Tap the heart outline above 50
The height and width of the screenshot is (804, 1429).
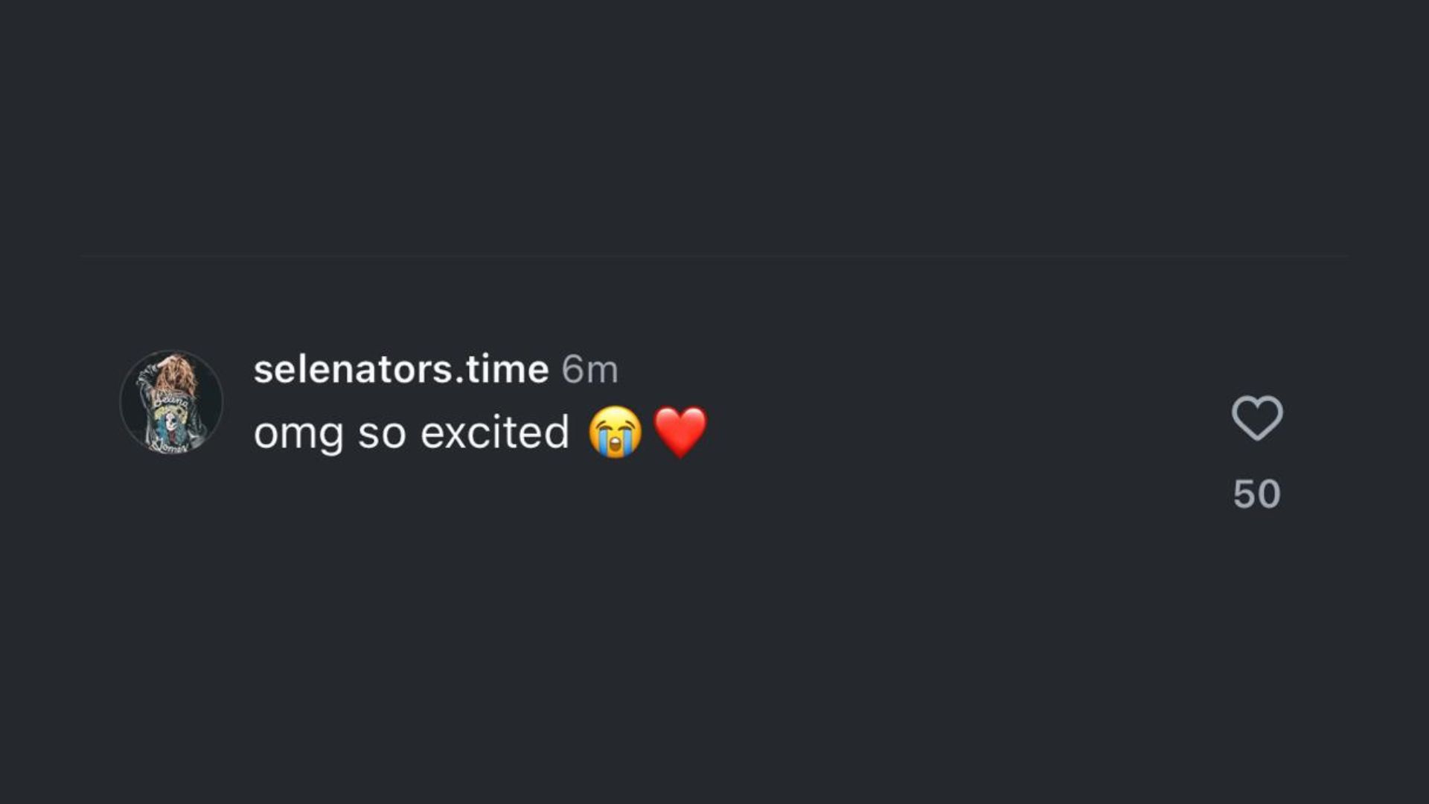click(x=1257, y=418)
